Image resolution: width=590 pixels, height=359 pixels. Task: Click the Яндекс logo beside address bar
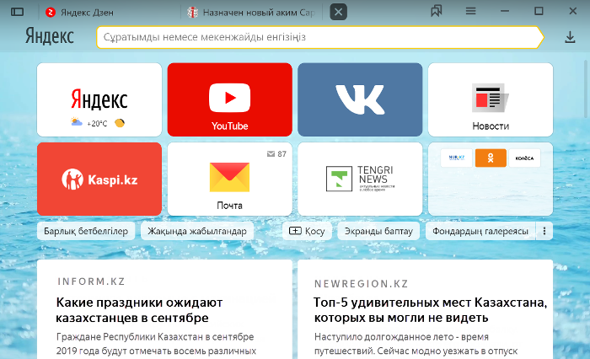tap(49, 36)
